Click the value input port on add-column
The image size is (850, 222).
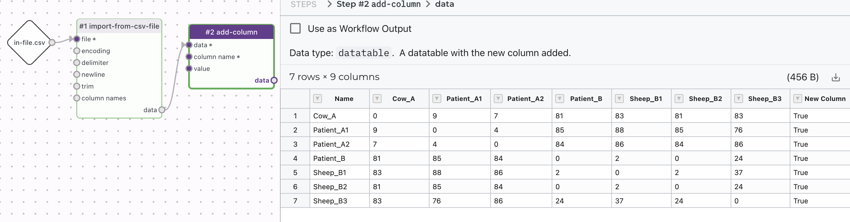pyautogui.click(x=189, y=68)
